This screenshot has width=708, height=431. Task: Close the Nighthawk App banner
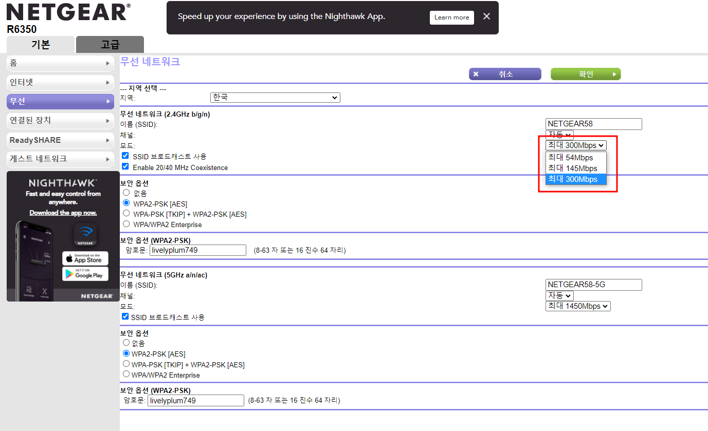[486, 17]
